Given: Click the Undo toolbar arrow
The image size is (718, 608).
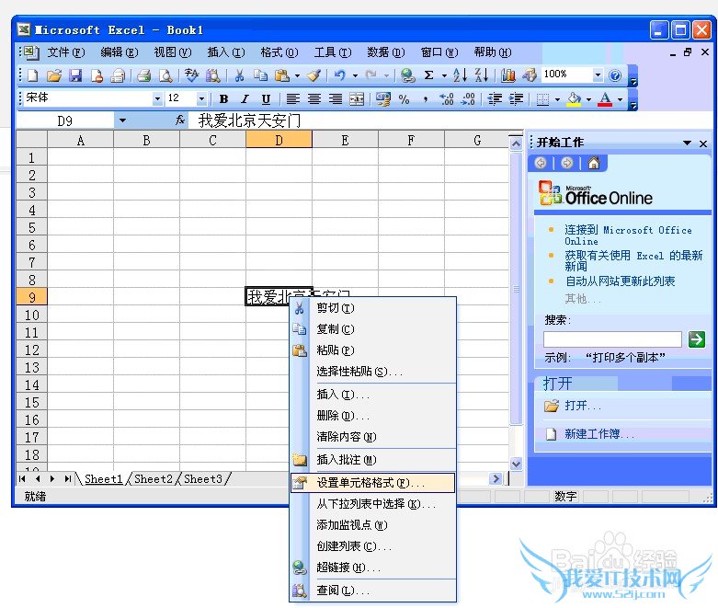Looking at the screenshot, I should [340, 75].
